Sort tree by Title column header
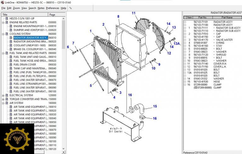The height and width of the screenshot is (154, 242). [x=25, y=14]
